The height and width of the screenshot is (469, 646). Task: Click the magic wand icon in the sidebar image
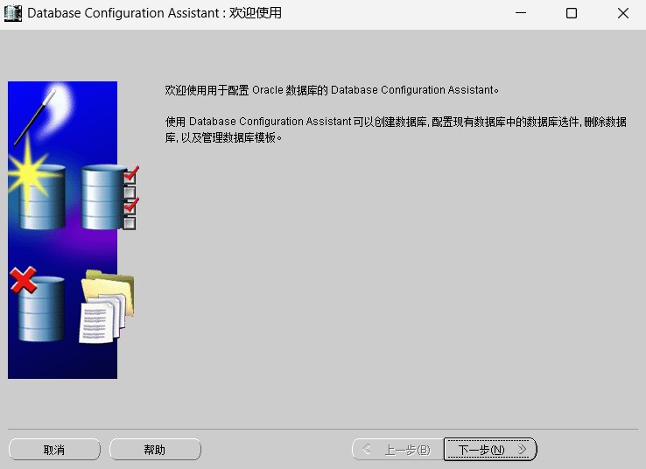(35, 116)
